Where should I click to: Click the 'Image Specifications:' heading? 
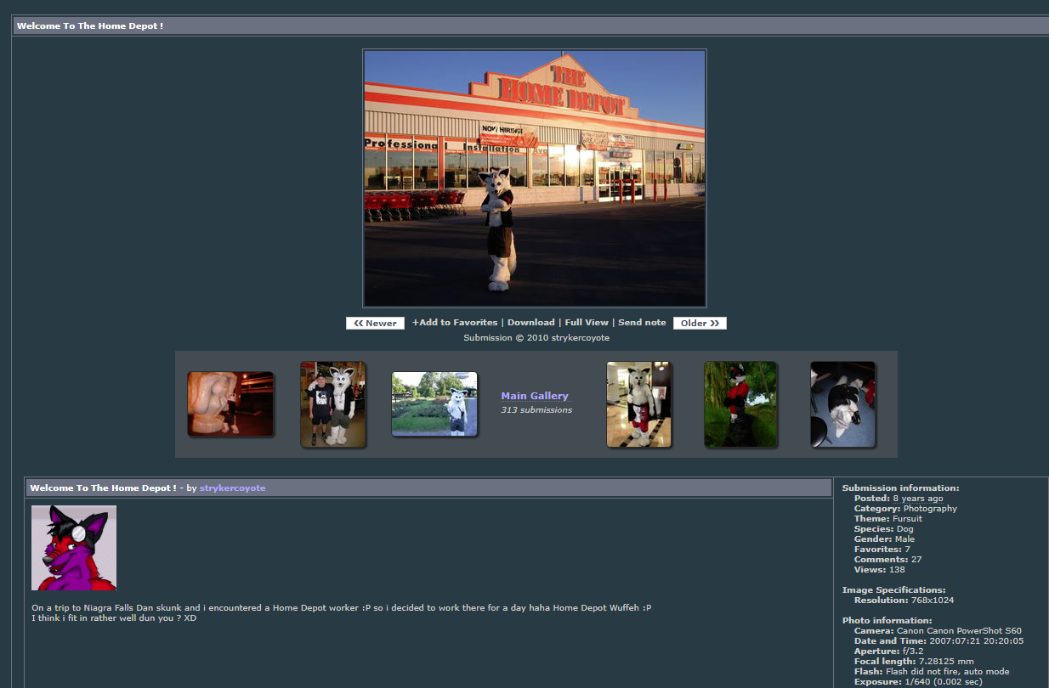tap(893, 590)
